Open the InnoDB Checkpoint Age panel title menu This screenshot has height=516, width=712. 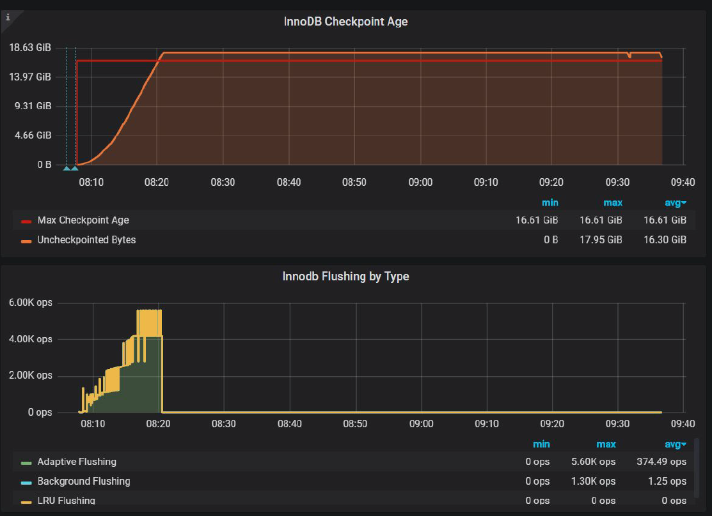[345, 22]
